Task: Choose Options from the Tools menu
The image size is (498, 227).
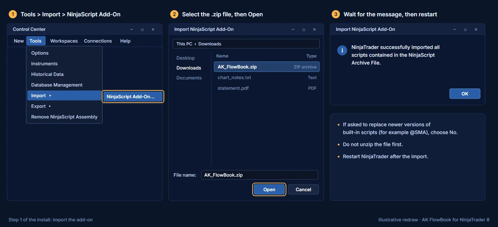Action: pos(64,53)
